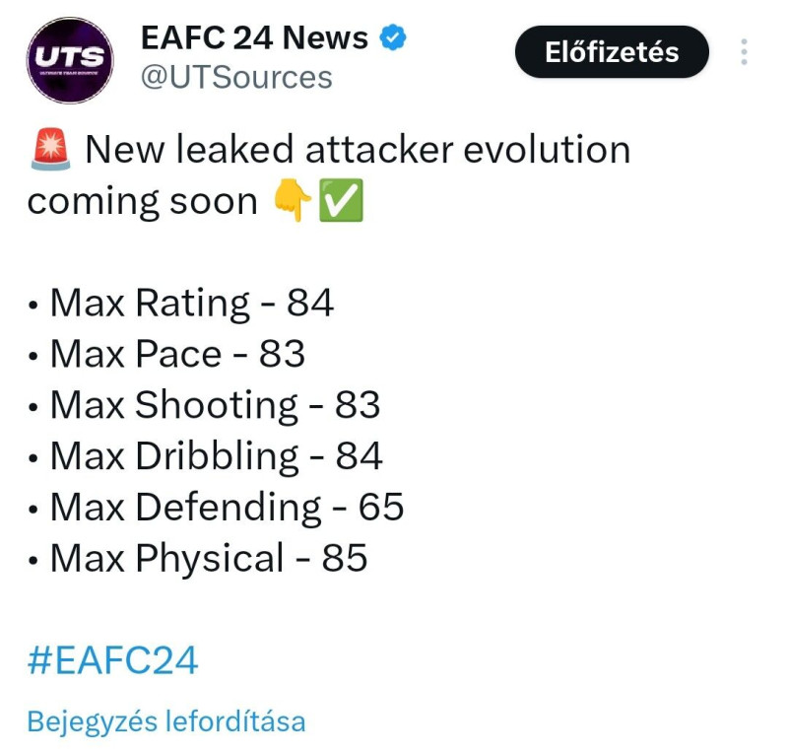Open the three-dot more options menu
This screenshot has width=788, height=754.
[745, 51]
